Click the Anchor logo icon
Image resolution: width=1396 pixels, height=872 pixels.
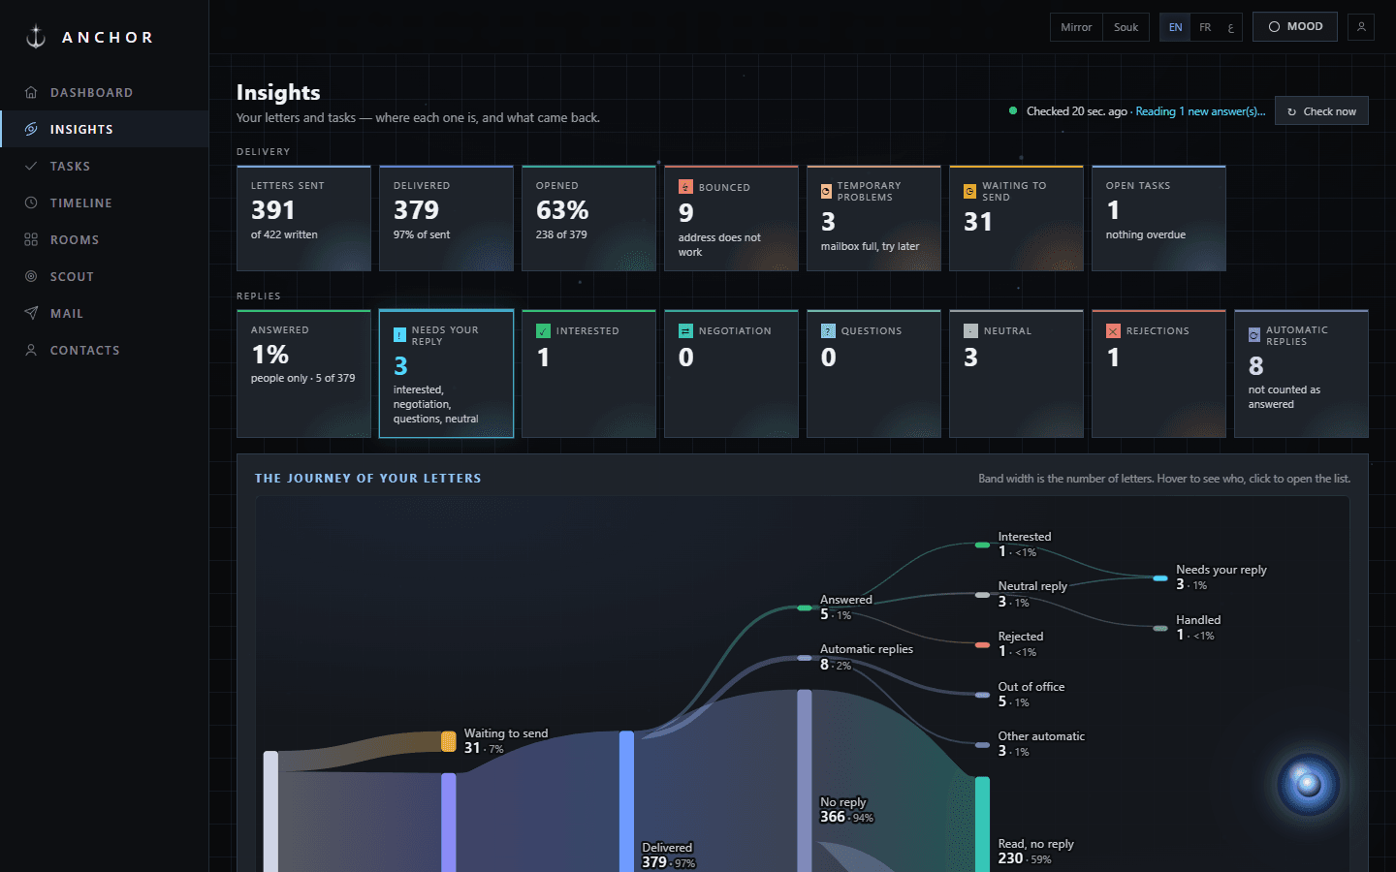pyautogui.click(x=36, y=37)
